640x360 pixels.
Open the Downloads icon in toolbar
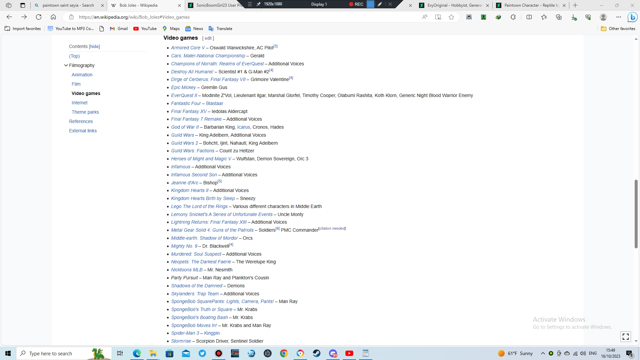point(574,17)
